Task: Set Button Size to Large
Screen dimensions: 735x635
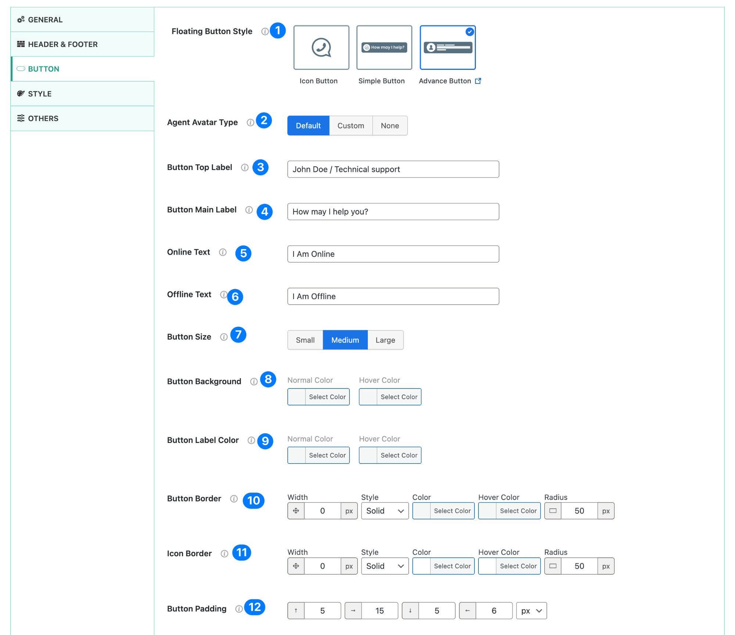Action: pos(385,340)
